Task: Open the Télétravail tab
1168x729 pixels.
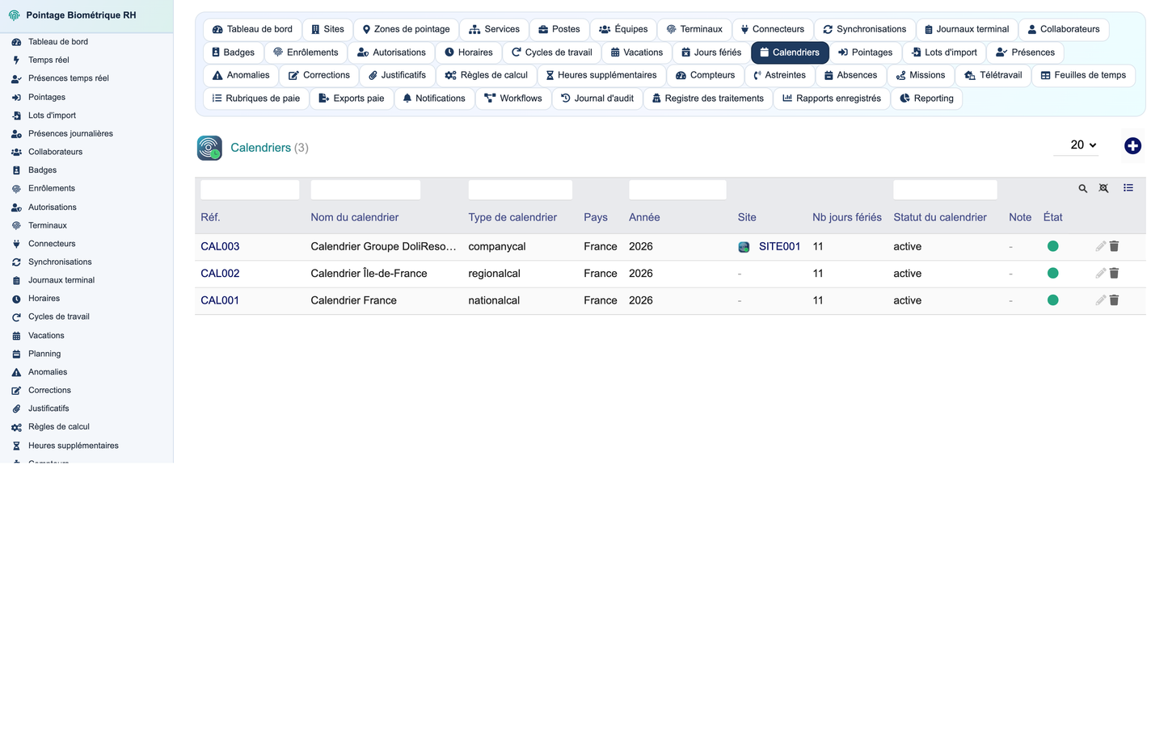Action: [993, 75]
